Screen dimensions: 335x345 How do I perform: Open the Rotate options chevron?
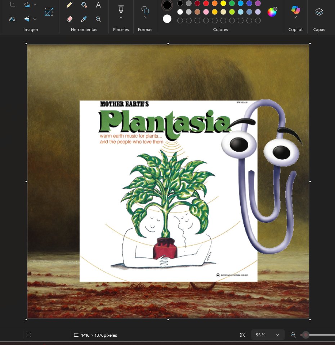(x=35, y=5)
